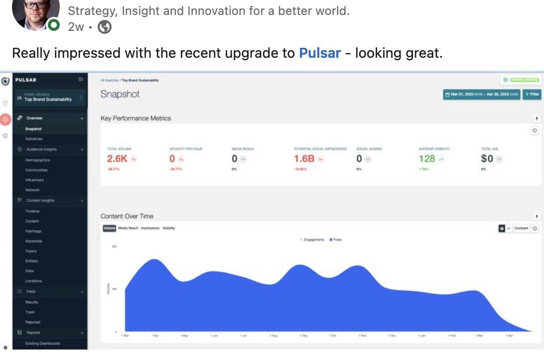Open the Top Brand Sustainability search selector

tap(50, 98)
